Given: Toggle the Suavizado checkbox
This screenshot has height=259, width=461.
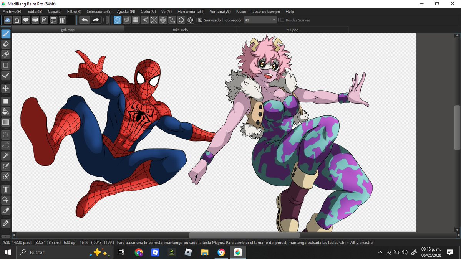Looking at the screenshot, I should click(200, 20).
